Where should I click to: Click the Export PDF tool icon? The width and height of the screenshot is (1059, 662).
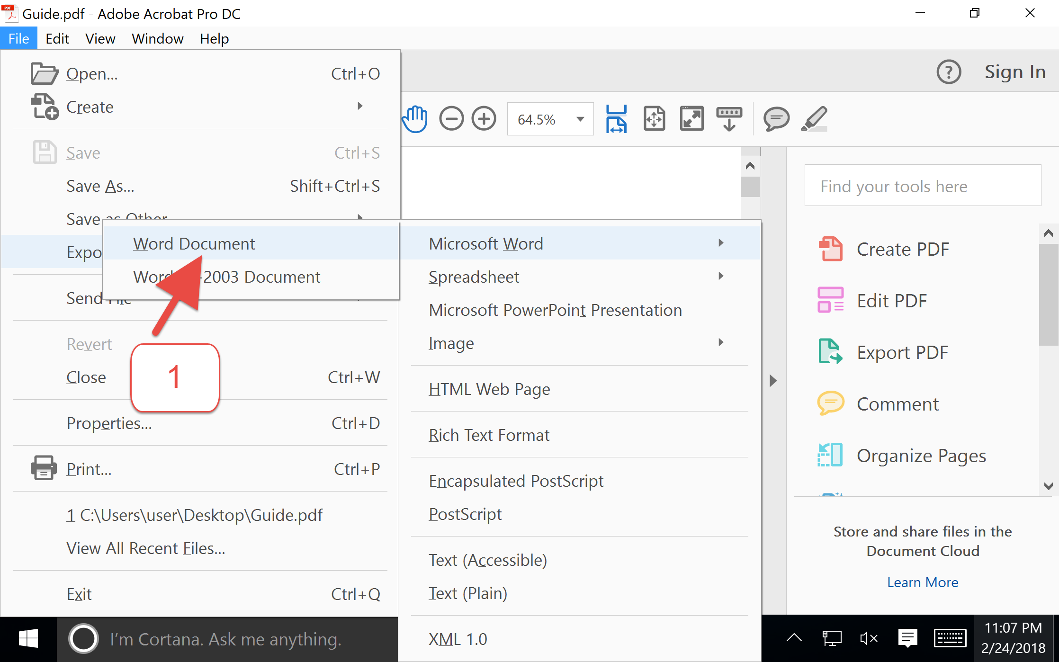pos(831,352)
